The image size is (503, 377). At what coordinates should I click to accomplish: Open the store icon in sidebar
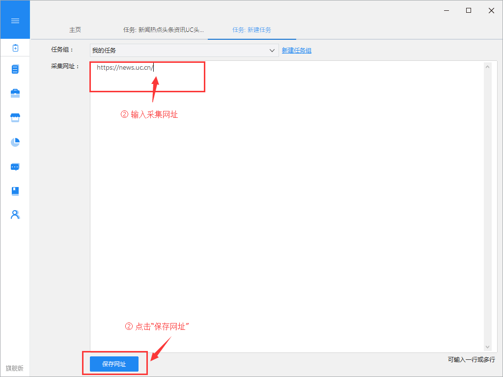(15, 118)
